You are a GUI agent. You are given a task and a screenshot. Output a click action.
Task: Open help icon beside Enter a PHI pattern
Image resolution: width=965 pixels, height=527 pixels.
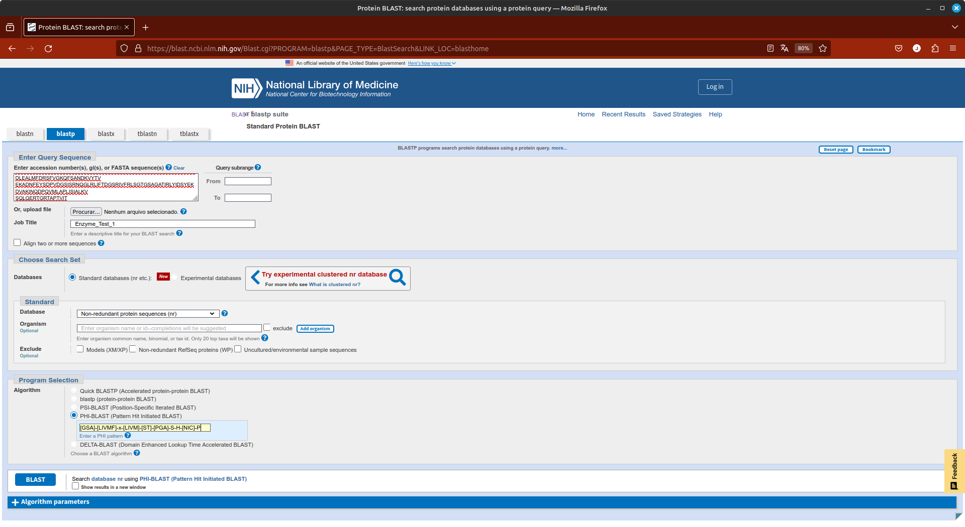[128, 435]
